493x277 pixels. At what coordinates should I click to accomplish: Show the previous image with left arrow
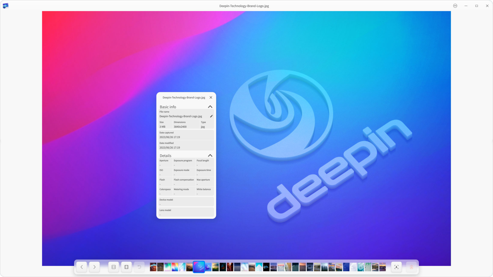coord(82,267)
